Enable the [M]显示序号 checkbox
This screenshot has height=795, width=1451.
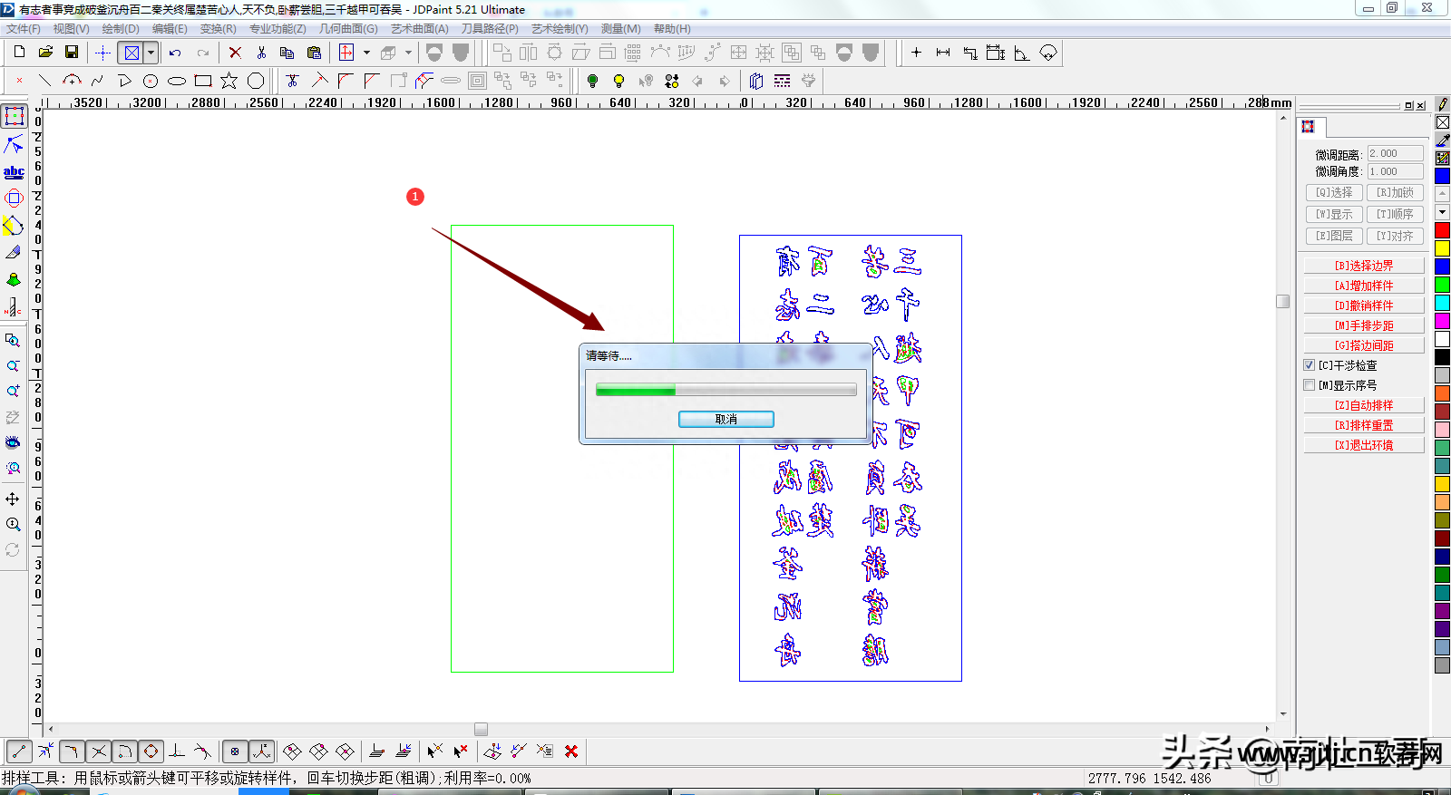pos(1309,385)
